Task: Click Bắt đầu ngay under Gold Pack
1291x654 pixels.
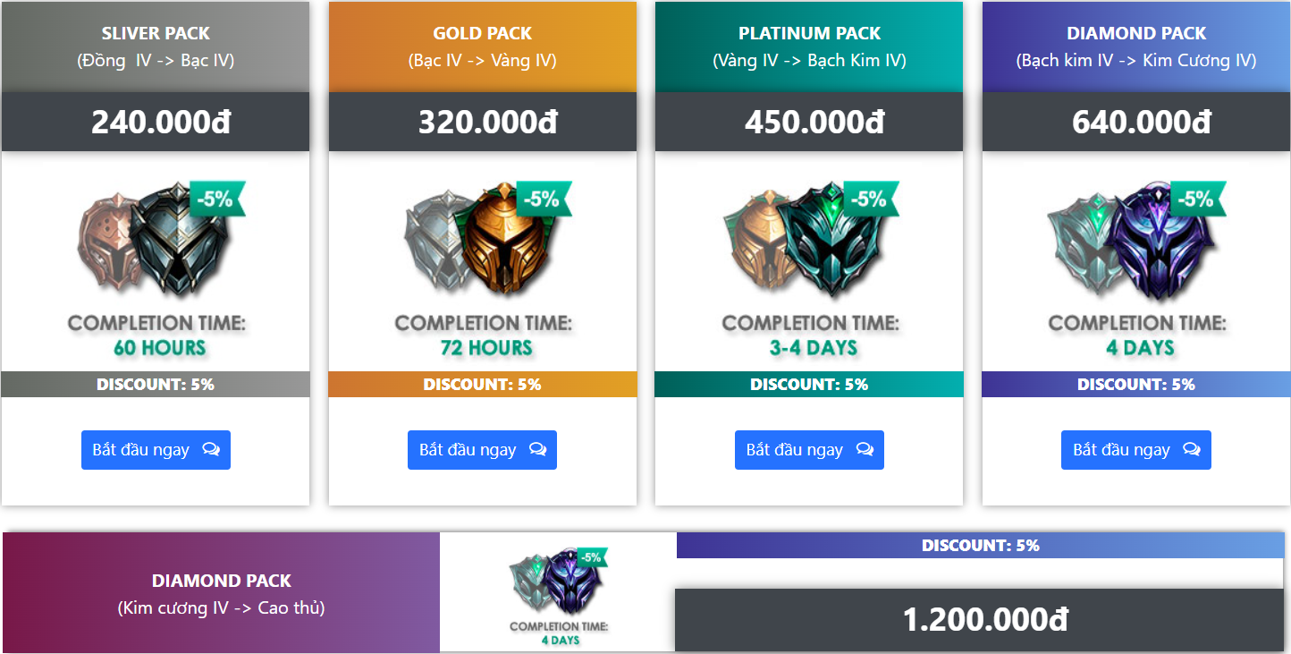Action: point(482,450)
